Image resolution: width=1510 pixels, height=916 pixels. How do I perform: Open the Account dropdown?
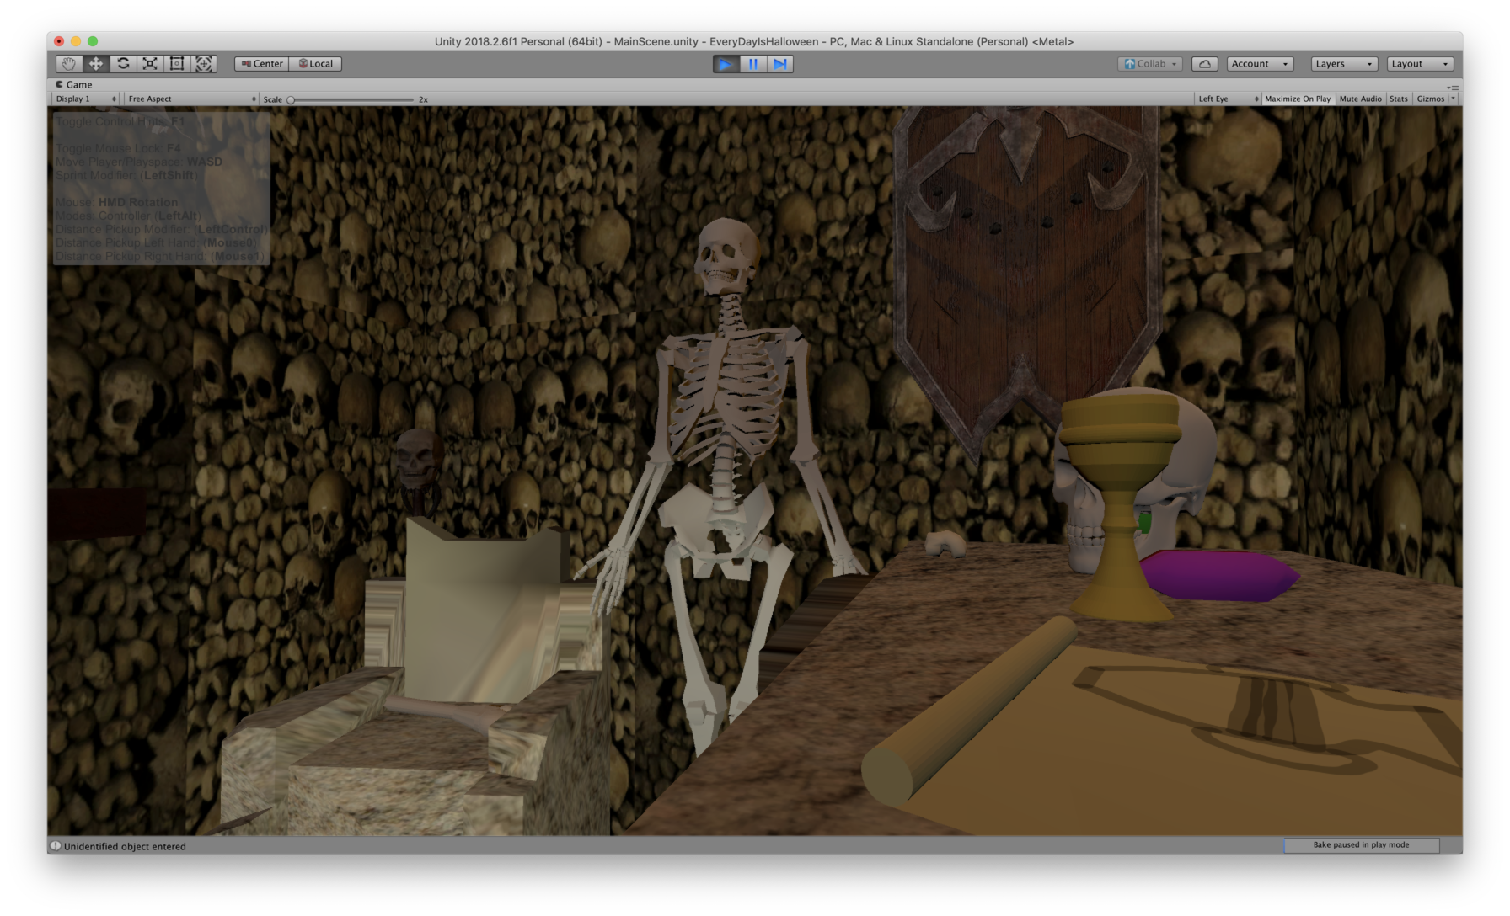click(x=1260, y=64)
